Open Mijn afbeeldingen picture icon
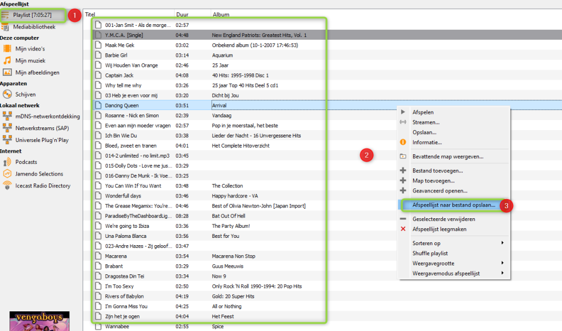This screenshot has width=562, height=331. (x=7, y=72)
